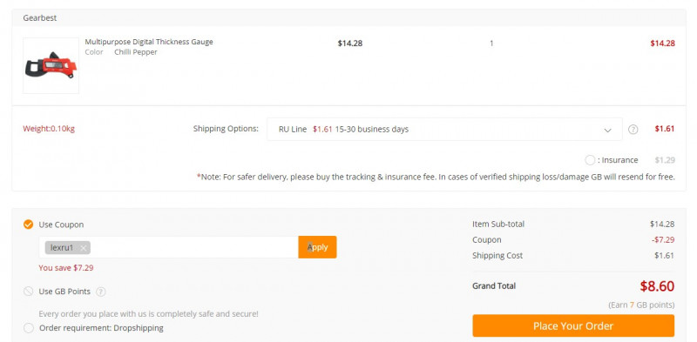Click the Chilli Pepper color value
The height and width of the screenshot is (342, 697).
(136, 52)
